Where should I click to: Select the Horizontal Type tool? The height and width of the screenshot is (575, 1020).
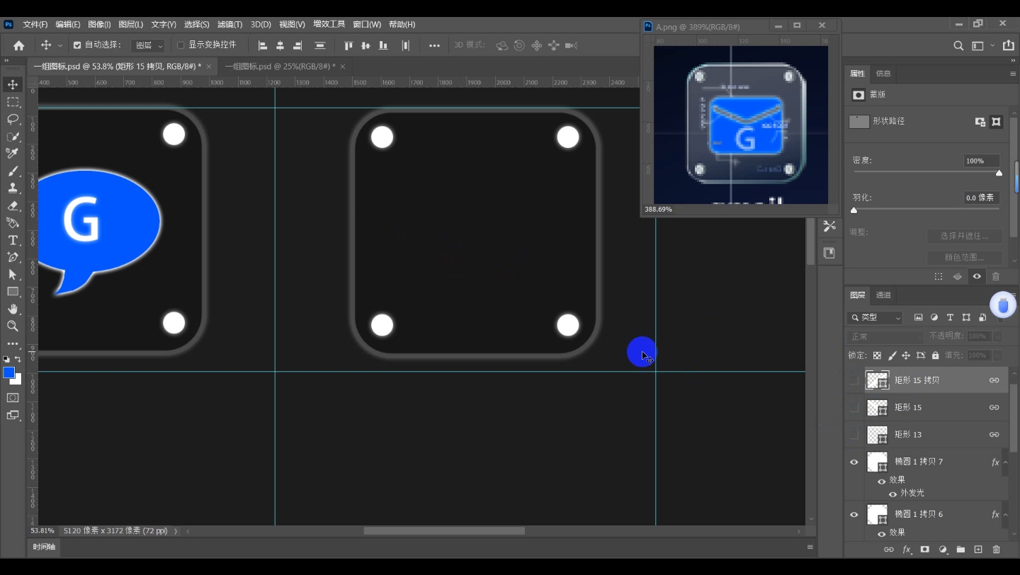[x=13, y=240]
